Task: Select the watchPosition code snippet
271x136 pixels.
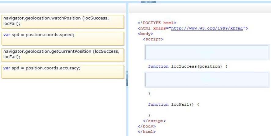Action: point(63,22)
